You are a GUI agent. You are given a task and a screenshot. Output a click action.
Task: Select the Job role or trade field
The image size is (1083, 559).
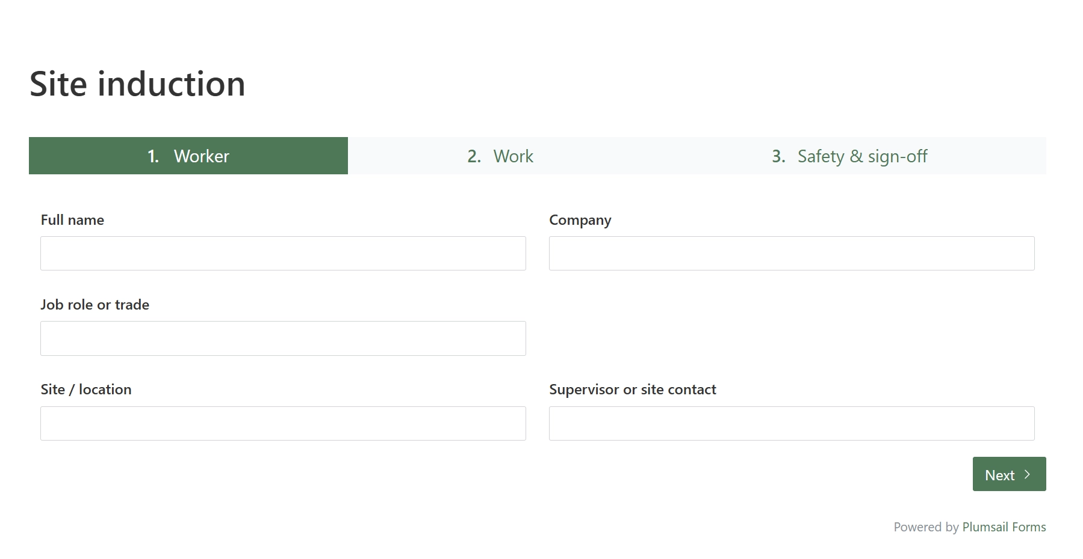click(x=283, y=338)
